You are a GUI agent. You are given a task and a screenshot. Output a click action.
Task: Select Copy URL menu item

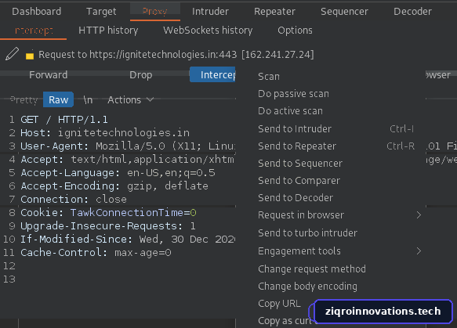tap(279, 304)
